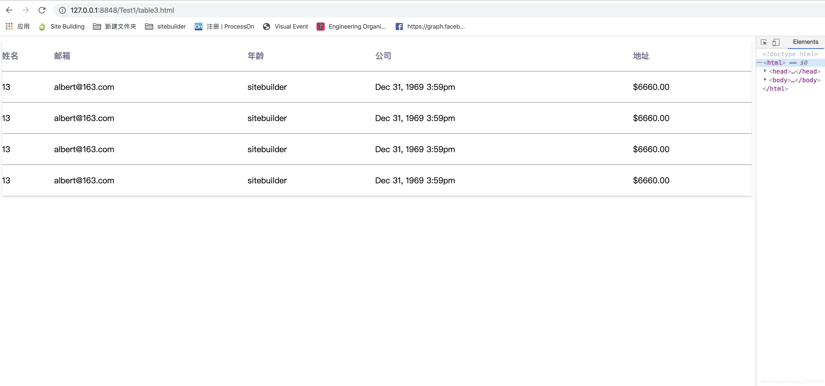825x386 pixels.
Task: Open the Site Building bookmark
Action: [61, 27]
